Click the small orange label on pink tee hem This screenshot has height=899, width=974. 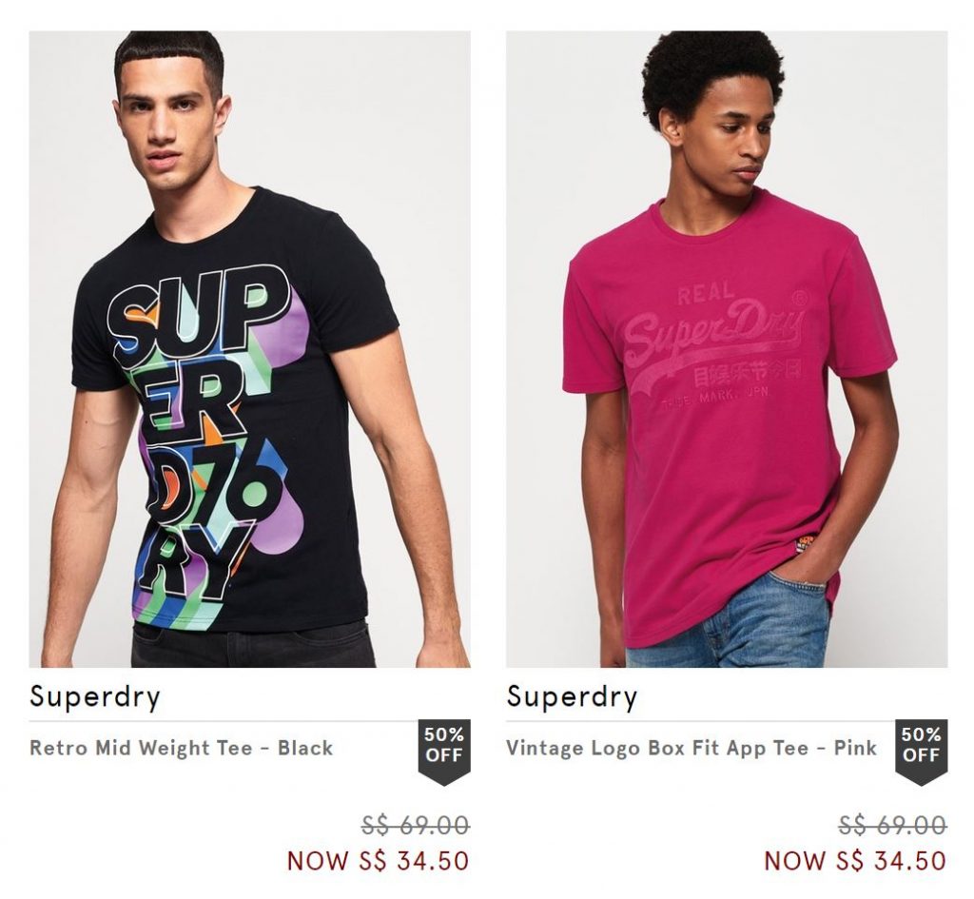804,545
